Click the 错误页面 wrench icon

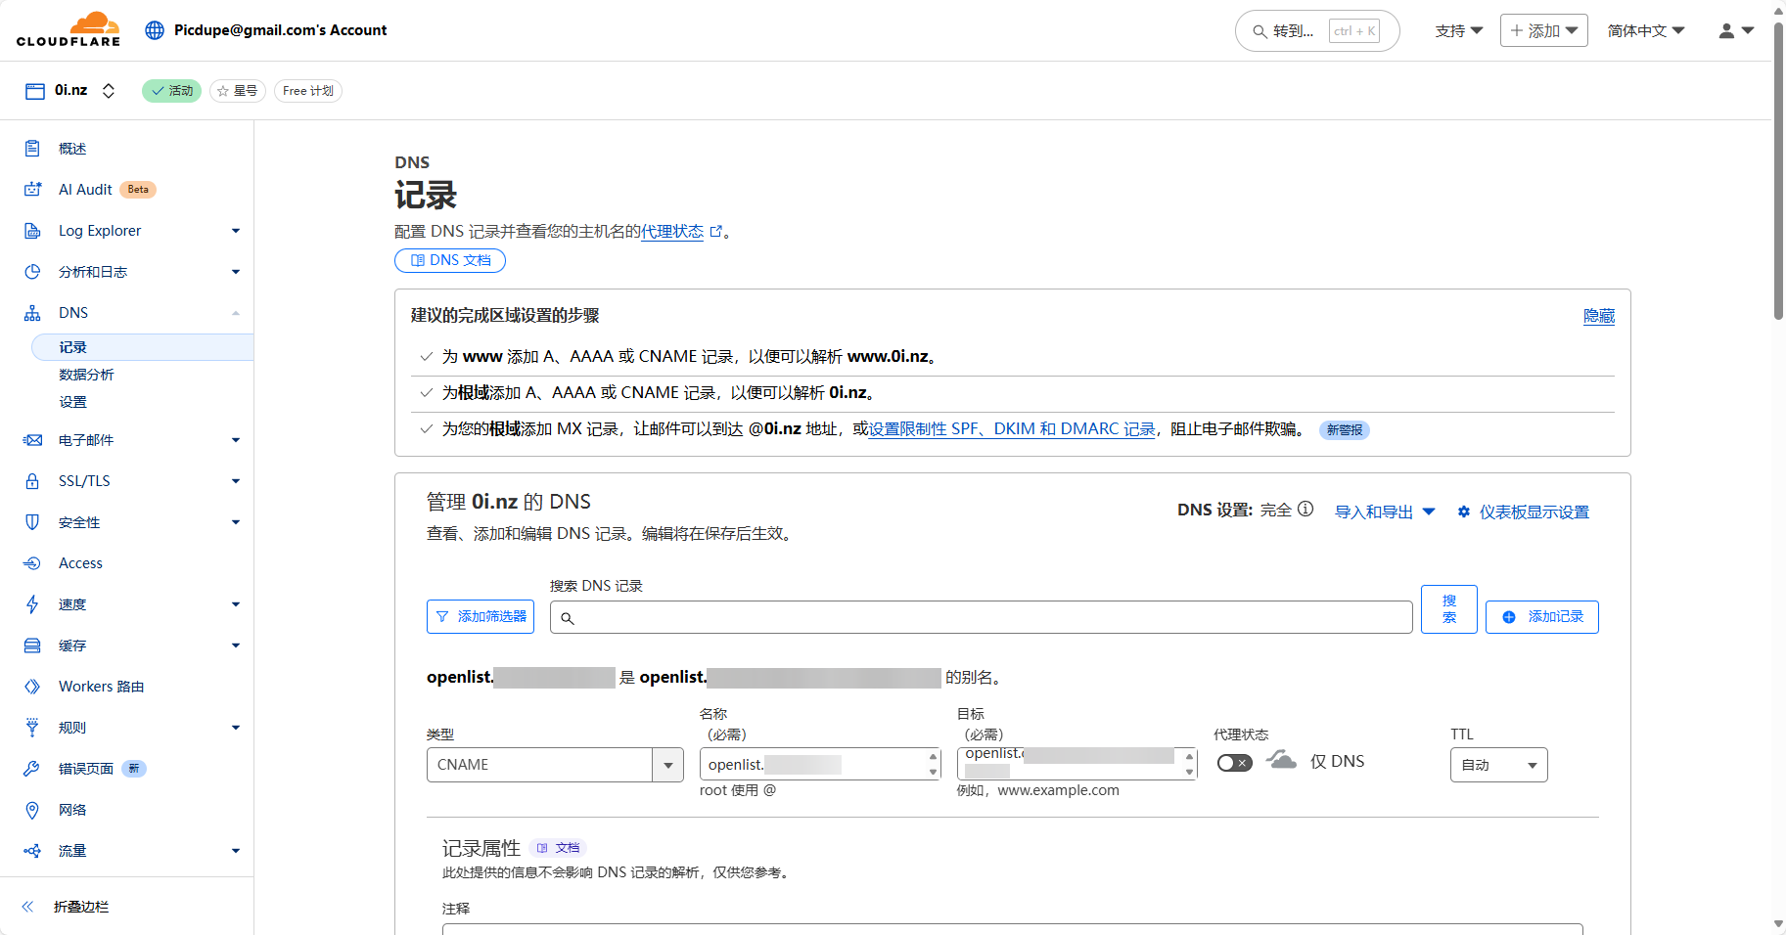(x=32, y=769)
